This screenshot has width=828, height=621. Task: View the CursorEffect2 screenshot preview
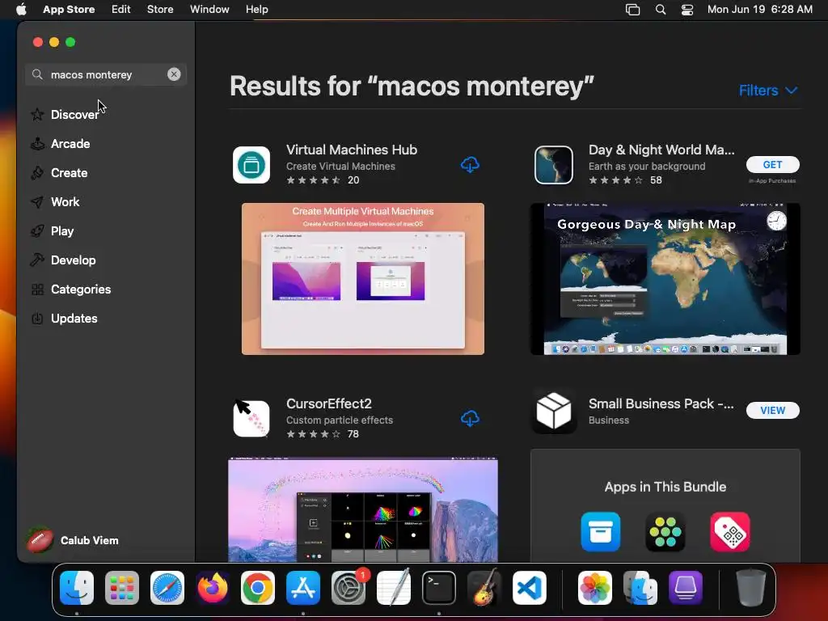coord(363,509)
